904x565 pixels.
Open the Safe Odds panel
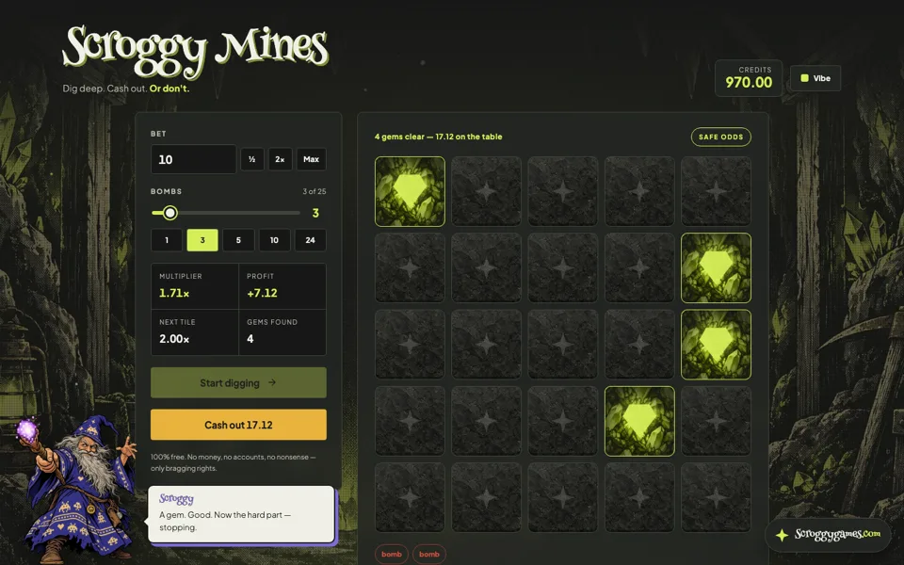(720, 137)
